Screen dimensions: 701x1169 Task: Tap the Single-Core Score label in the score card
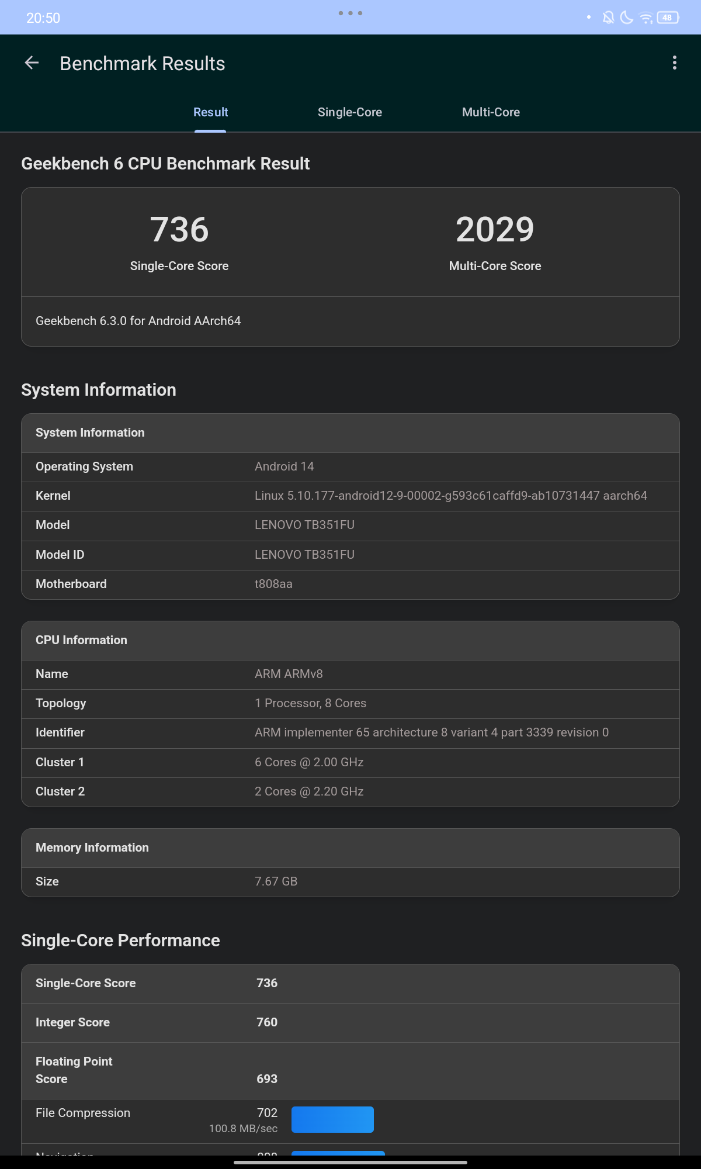(x=179, y=266)
